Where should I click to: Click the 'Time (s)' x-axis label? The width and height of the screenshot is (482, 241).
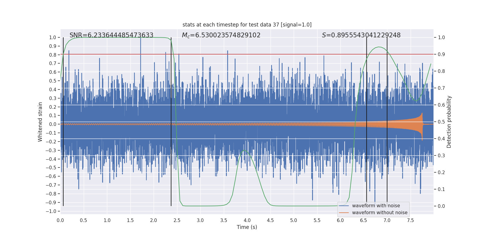click(247, 227)
